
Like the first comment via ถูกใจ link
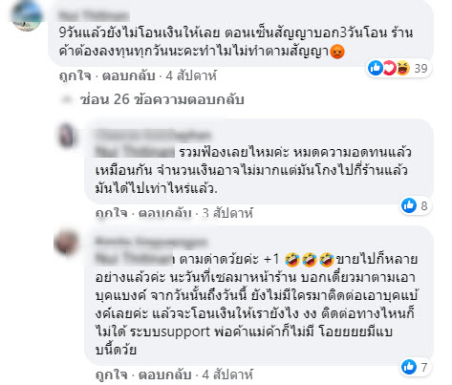tap(75, 75)
